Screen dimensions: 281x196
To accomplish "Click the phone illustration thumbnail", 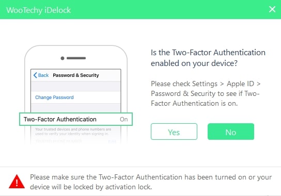I will point(76,94).
